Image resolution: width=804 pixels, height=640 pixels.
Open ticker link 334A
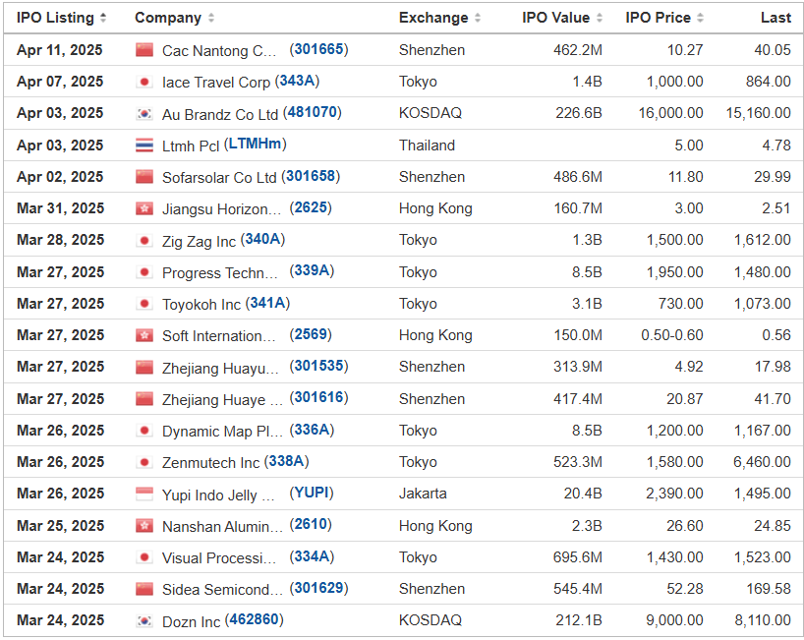coord(312,556)
